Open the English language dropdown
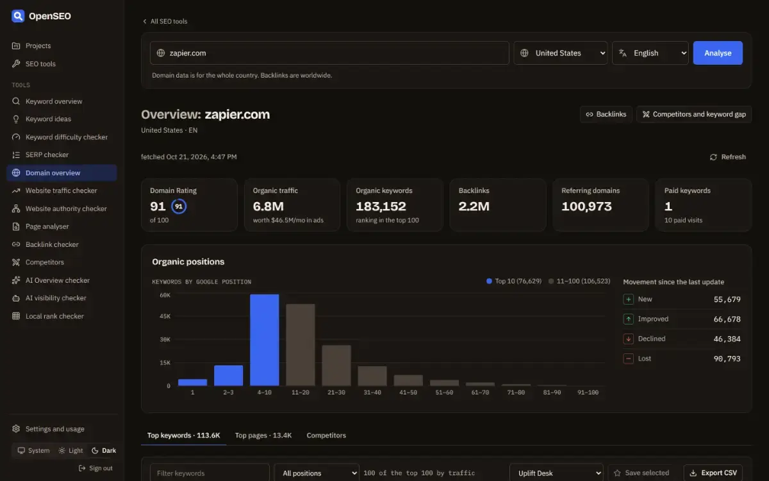 [x=650, y=53]
